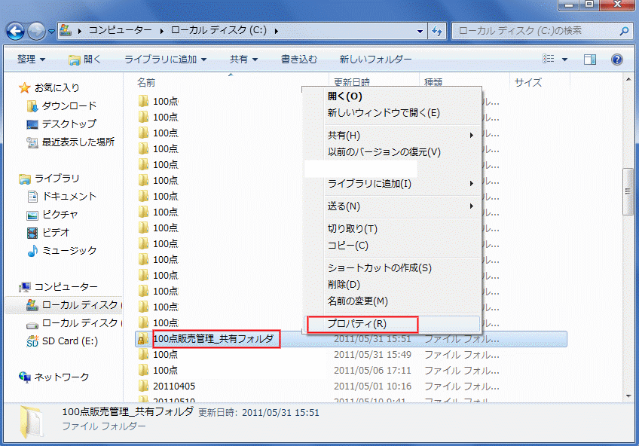Click the locked folder icon of 100点販売管理_共有フォルダ
The height and width of the screenshot is (446, 639).
tap(142, 339)
